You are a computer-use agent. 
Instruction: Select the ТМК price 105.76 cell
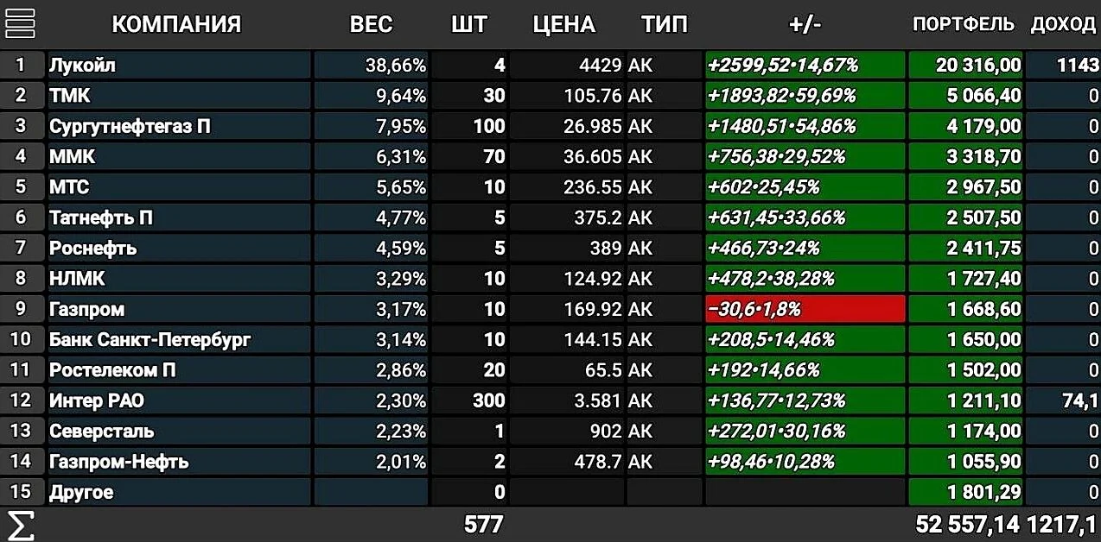click(567, 95)
